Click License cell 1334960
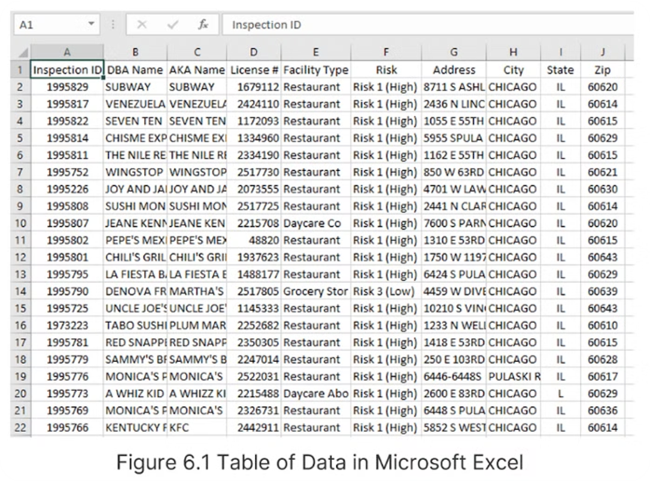The image size is (650, 481). click(254, 138)
